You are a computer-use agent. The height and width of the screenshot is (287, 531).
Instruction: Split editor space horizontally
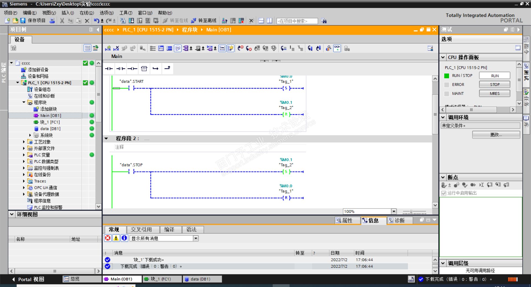(261, 21)
